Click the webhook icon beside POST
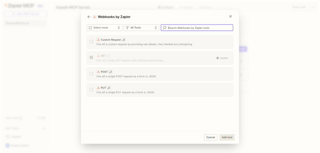 [x=98, y=72]
